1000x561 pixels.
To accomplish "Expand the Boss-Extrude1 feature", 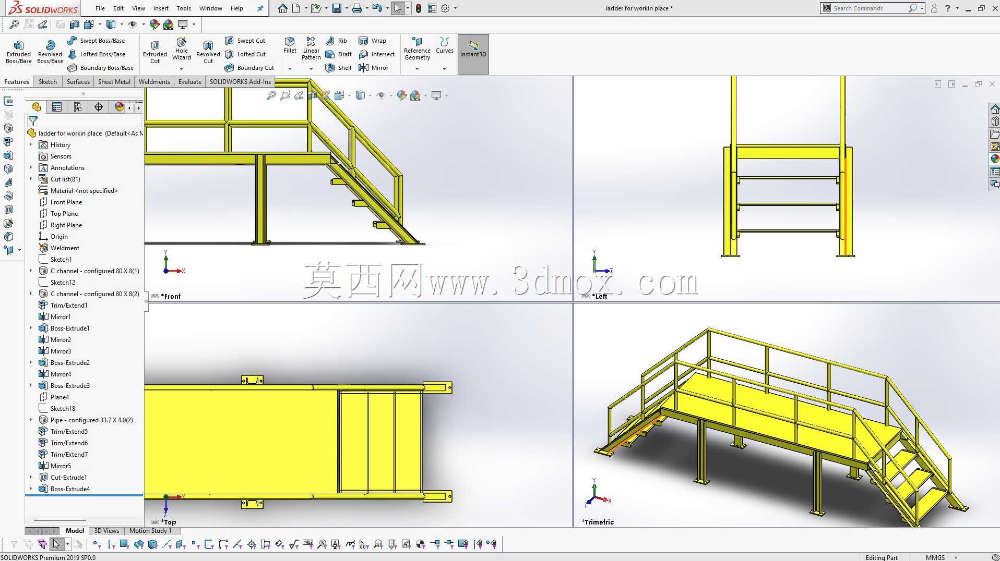I will tap(31, 328).
